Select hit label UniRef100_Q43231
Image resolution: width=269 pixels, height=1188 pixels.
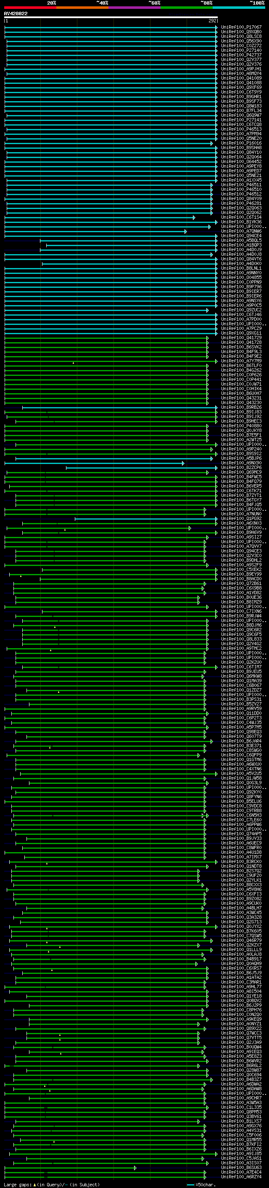(241, 398)
